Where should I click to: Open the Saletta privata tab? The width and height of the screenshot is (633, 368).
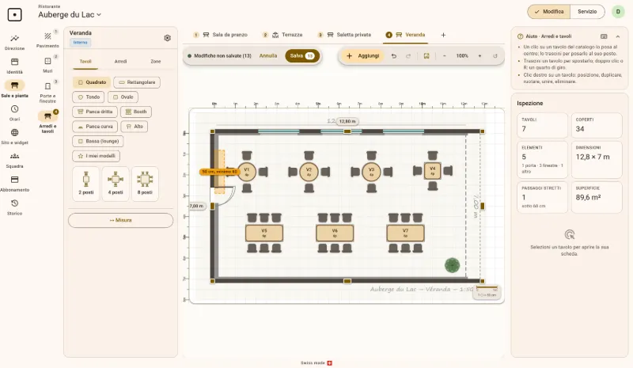(344, 35)
